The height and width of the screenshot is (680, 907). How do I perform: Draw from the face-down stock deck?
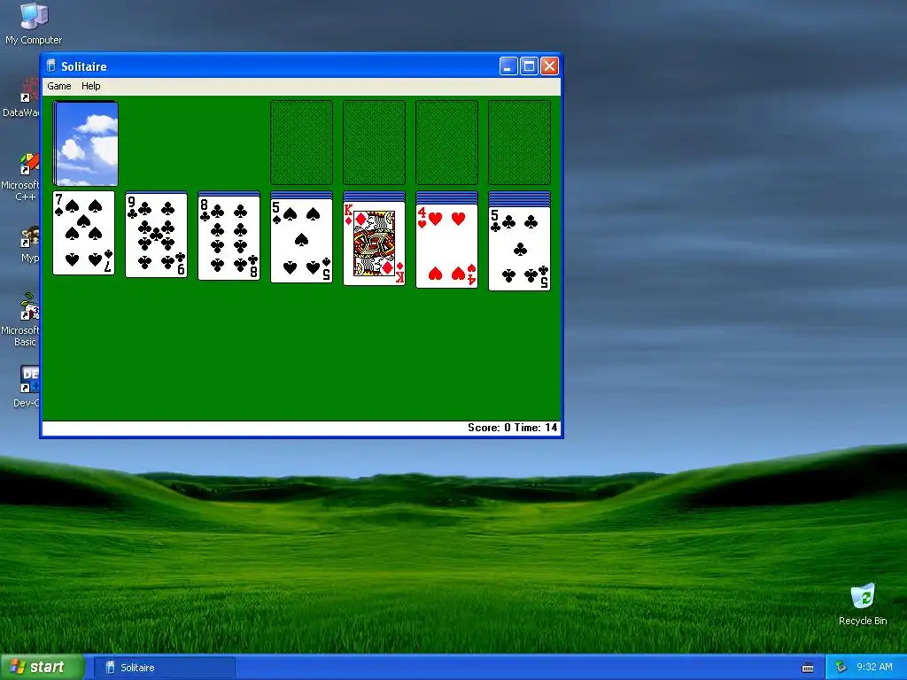pos(87,143)
